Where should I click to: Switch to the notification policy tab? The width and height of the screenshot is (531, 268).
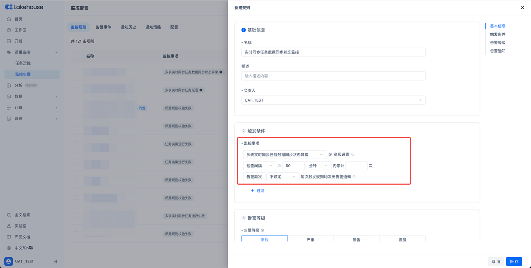coord(153,27)
